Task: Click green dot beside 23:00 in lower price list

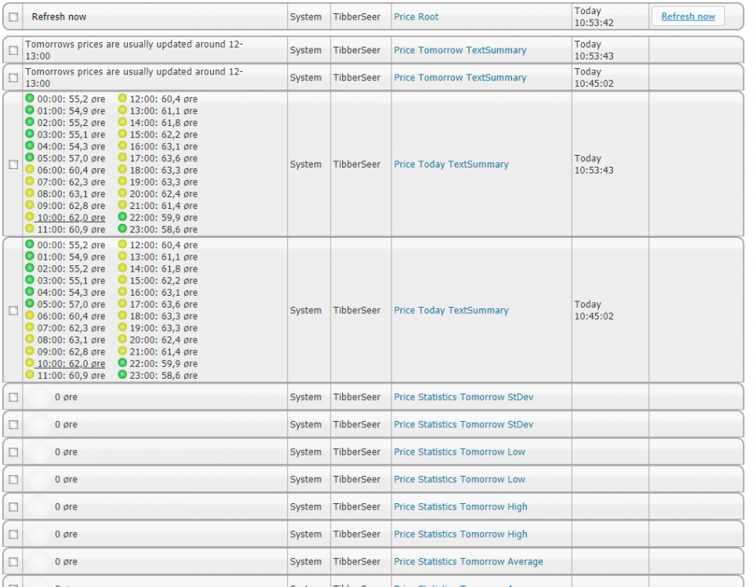Action: pos(122,375)
